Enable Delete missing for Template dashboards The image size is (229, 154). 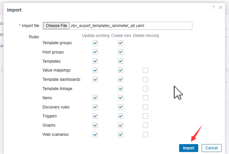pos(145,79)
